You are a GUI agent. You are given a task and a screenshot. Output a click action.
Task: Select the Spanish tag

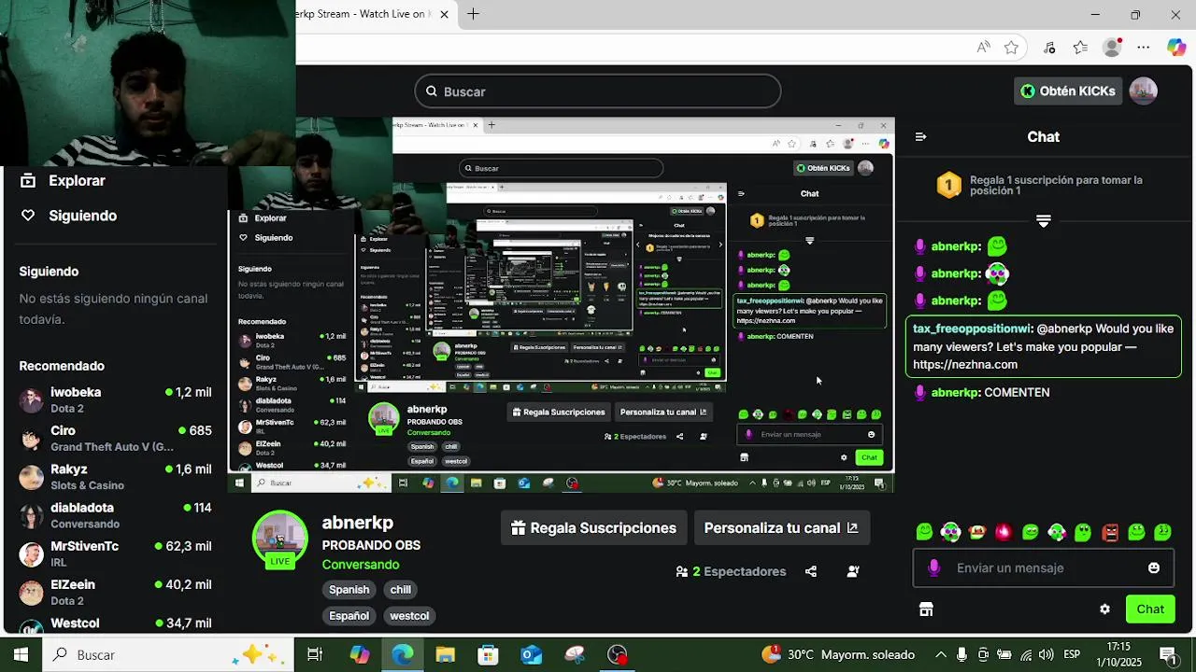point(349,590)
